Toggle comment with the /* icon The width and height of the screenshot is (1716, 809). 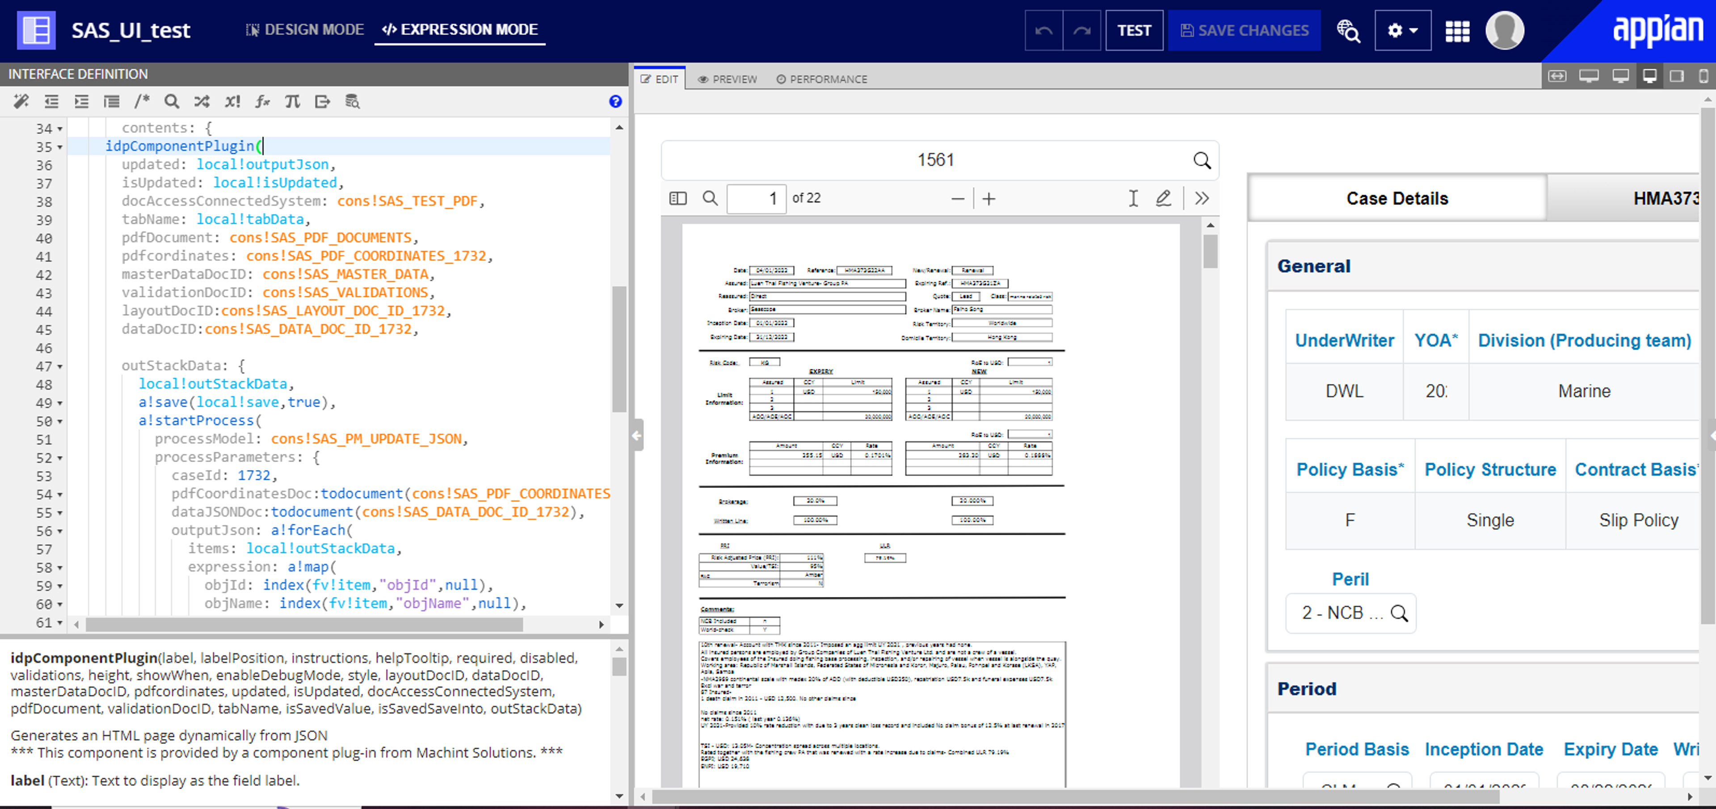point(141,101)
